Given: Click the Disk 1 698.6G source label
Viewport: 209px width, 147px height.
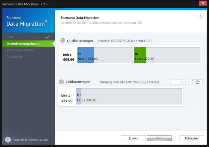Looking at the screenshot, I should (x=68, y=57).
